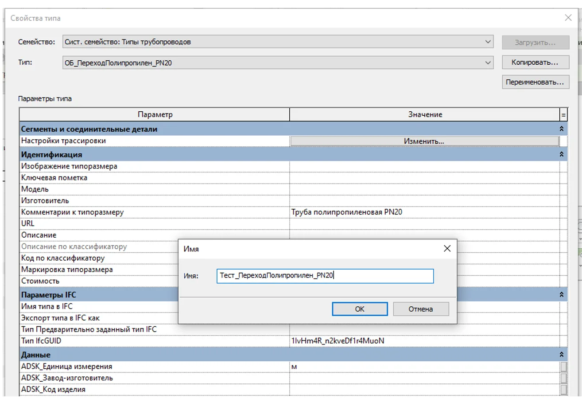This screenshot has height=399, width=582.
Task: Collapse the Данные section chevron
Action: [561, 355]
